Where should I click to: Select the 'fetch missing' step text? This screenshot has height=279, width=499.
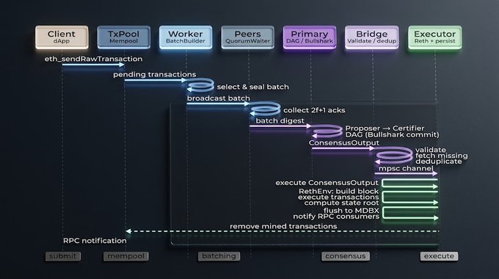(x=442, y=156)
